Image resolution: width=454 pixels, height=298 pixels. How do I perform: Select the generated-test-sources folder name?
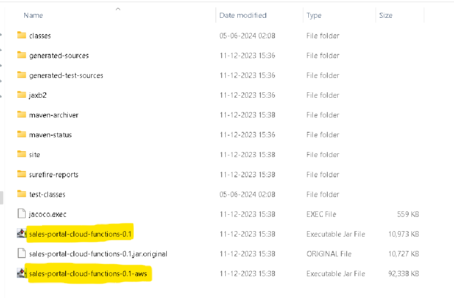(x=66, y=75)
